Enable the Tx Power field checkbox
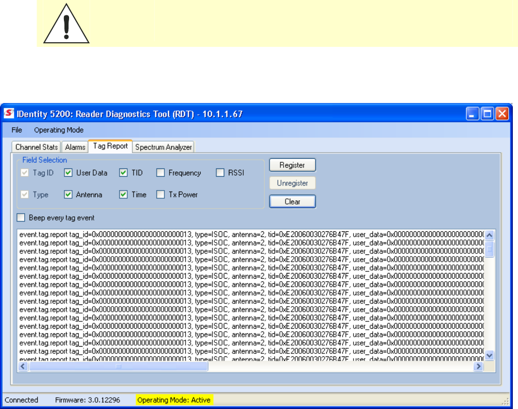The height and width of the screenshot is (409, 518). tap(160, 194)
